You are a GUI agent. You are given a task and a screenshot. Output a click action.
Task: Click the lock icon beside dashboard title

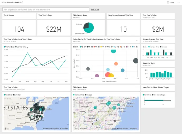[x=22, y=2]
